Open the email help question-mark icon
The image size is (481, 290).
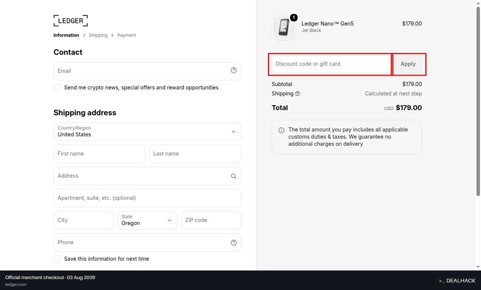click(233, 71)
